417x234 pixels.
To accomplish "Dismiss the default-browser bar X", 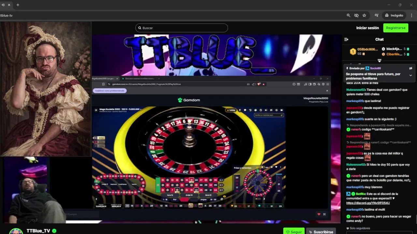I will (x=327, y=91).
